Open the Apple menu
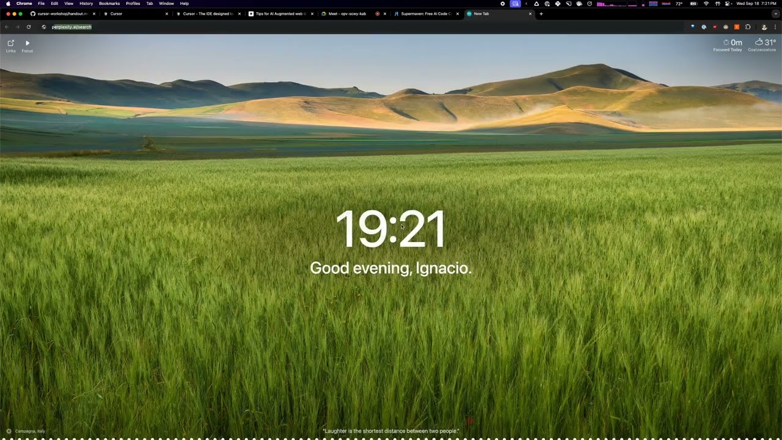This screenshot has height=440, width=782. pos(8,4)
